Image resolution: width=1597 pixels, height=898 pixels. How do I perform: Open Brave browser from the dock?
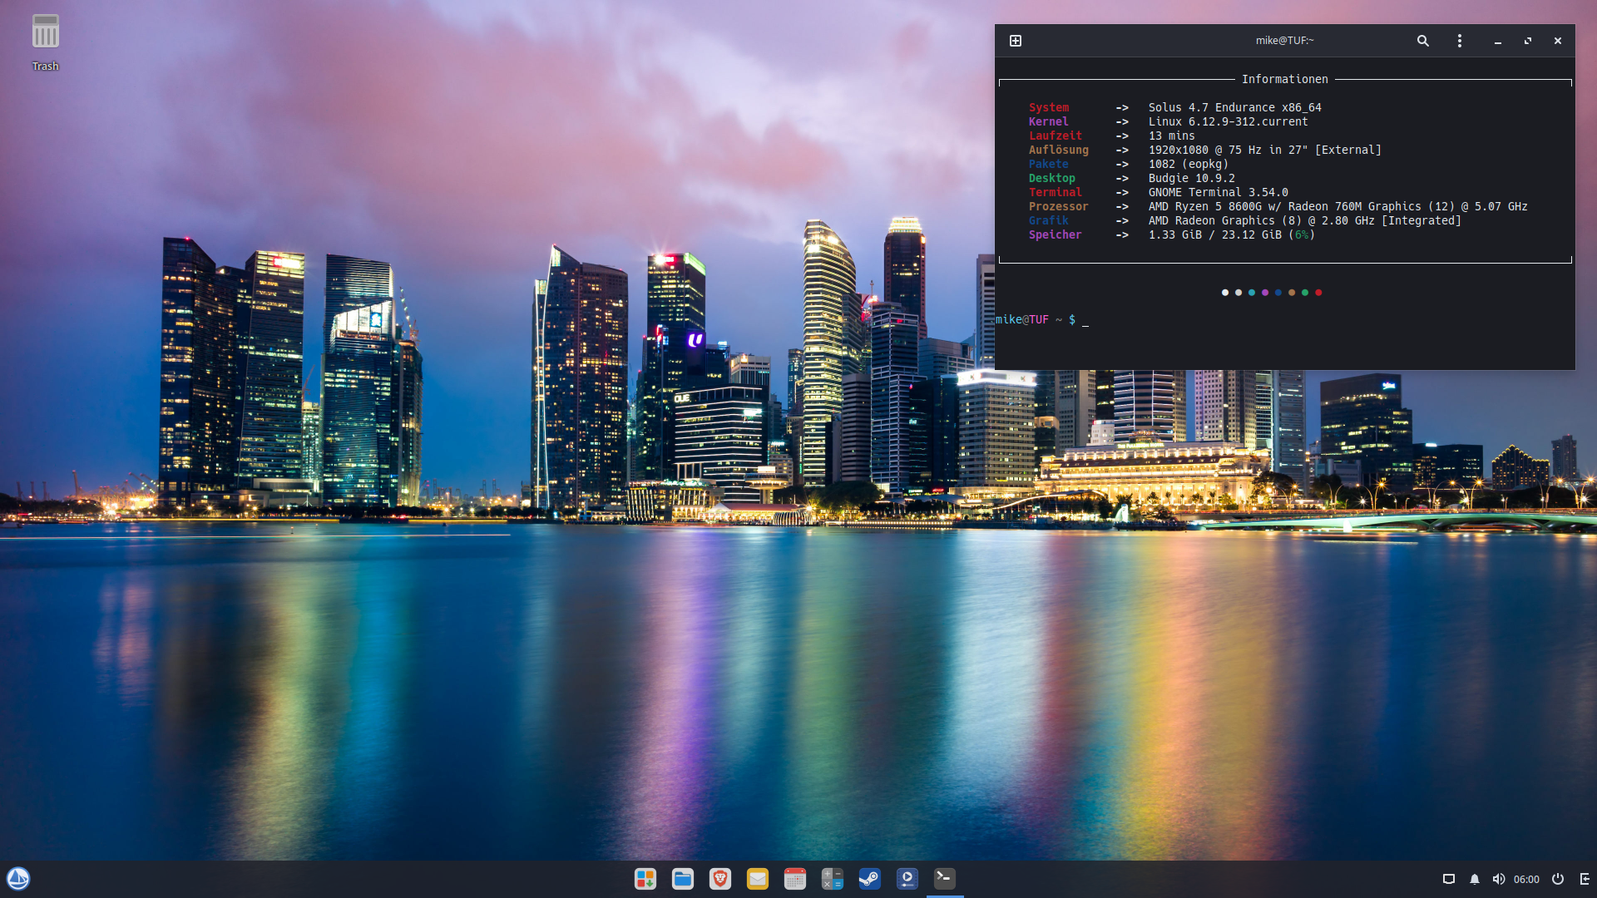click(x=720, y=879)
